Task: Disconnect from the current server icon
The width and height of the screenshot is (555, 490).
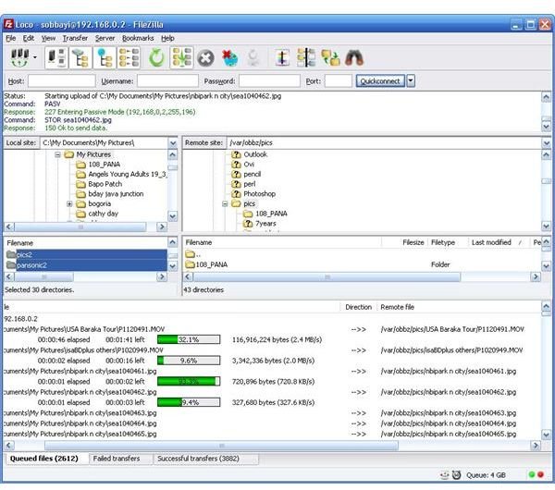Action: pyautogui.click(x=230, y=58)
